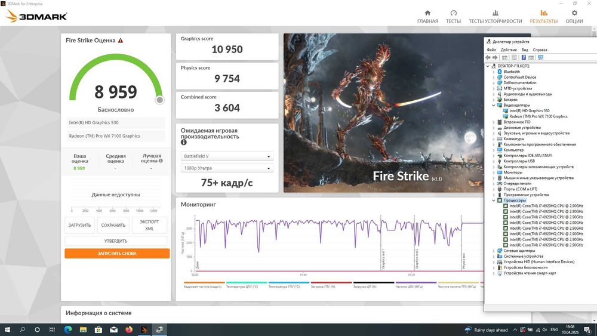597x336 pixels.
Task: Launch Microsoft Edge from taskbar
Action: (x=68, y=329)
